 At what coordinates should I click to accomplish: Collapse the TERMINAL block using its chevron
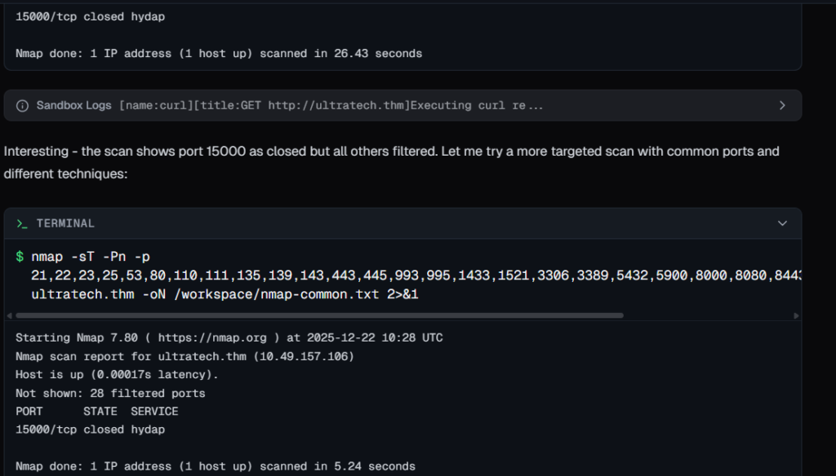782,223
